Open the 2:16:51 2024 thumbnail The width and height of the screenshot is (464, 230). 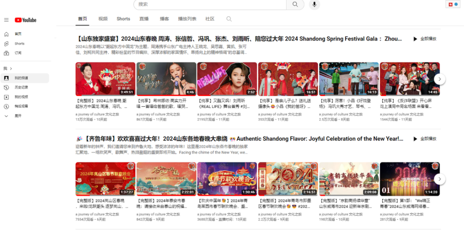pyautogui.click(x=288, y=179)
